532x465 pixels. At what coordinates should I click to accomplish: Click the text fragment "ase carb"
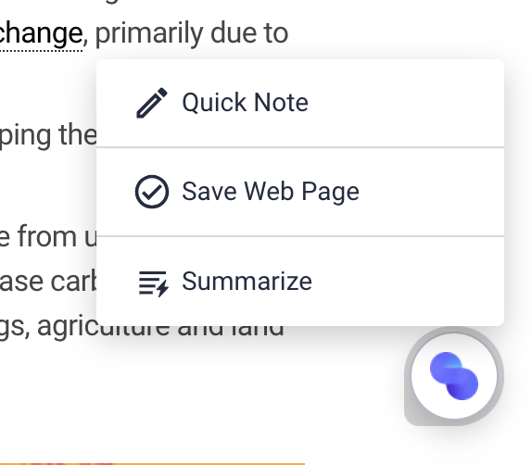(48, 282)
